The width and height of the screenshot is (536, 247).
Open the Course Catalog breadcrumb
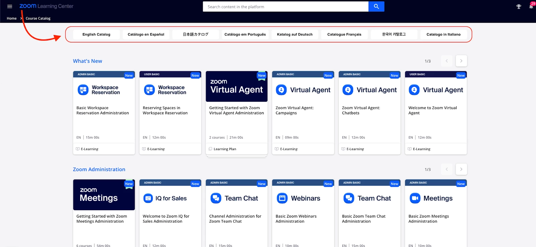click(x=38, y=18)
